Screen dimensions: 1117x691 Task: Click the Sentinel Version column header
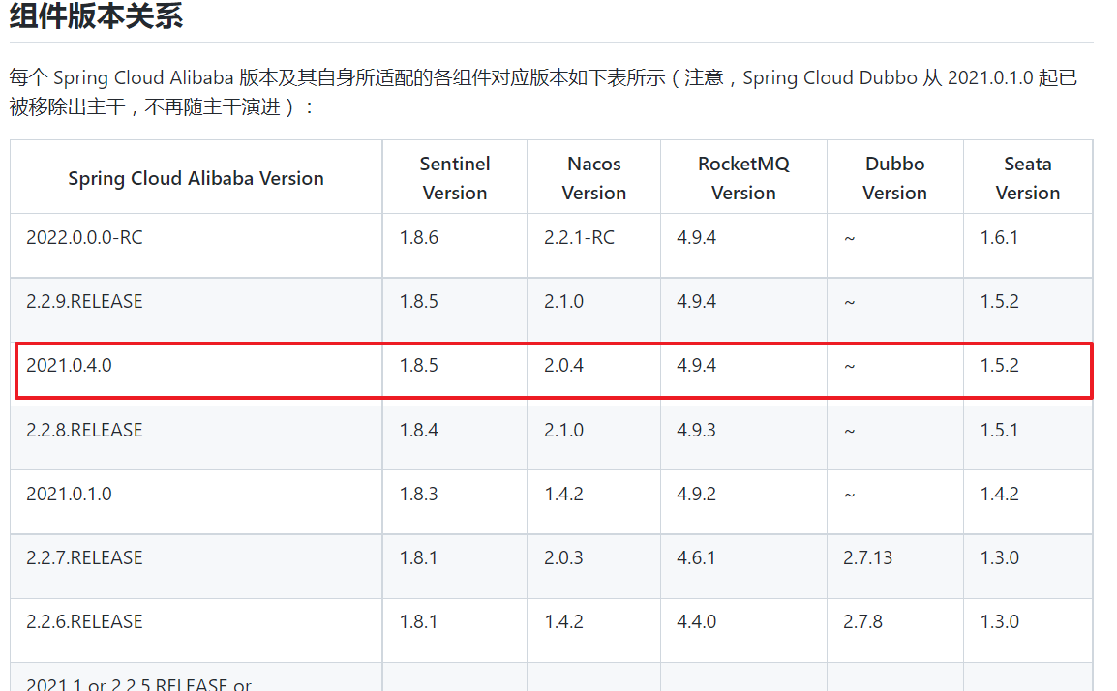[455, 178]
